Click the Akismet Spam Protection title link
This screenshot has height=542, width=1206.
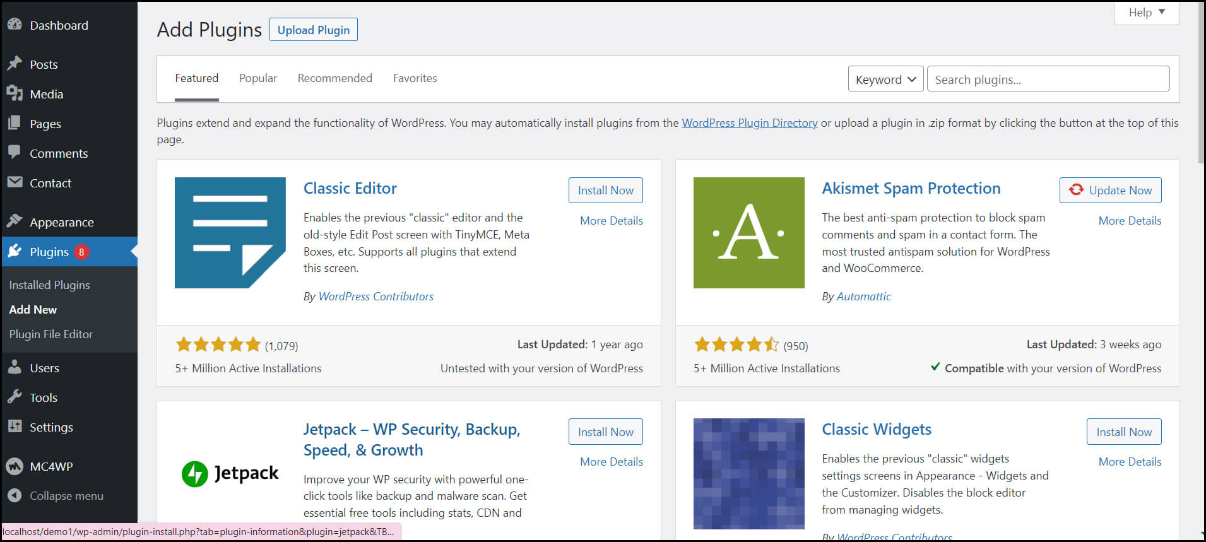(911, 188)
